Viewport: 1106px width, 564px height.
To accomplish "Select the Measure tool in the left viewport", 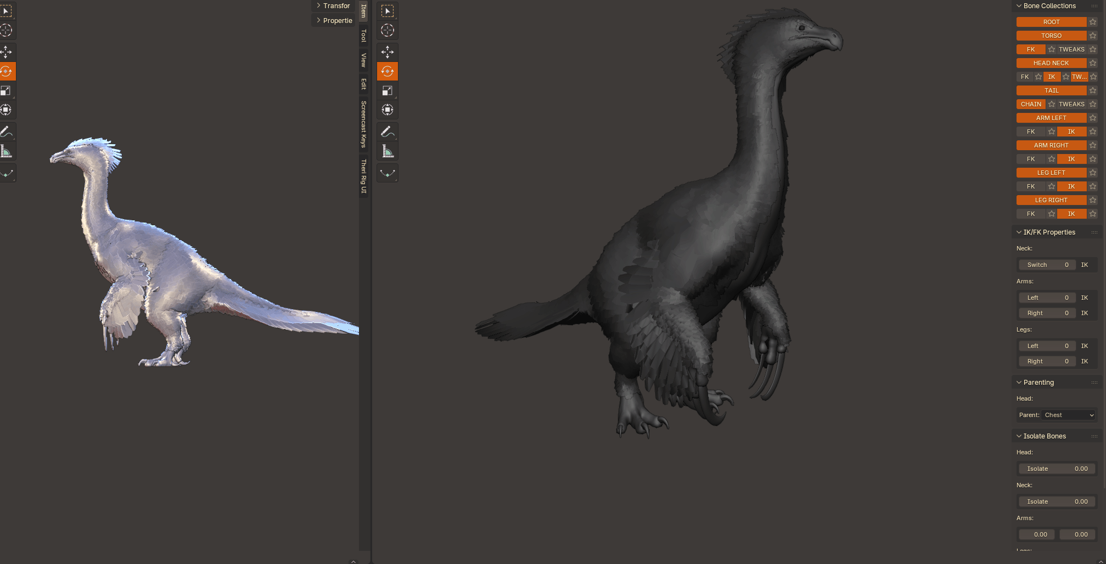I will [6, 151].
